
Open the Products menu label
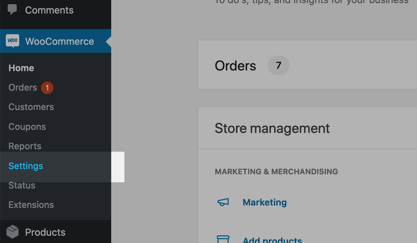(x=45, y=232)
